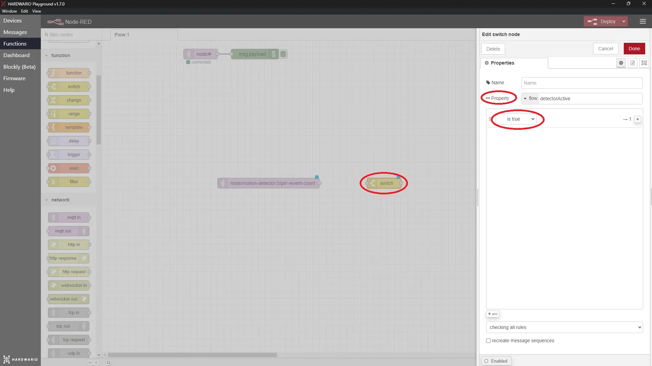Image resolution: width=652 pixels, height=366 pixels.
Task: Select the trigger node in palette
Action: 69,155
